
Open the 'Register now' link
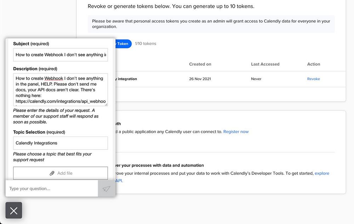coord(236,132)
